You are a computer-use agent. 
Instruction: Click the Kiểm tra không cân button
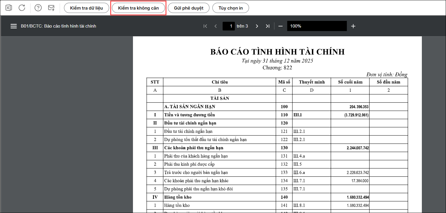(x=138, y=8)
